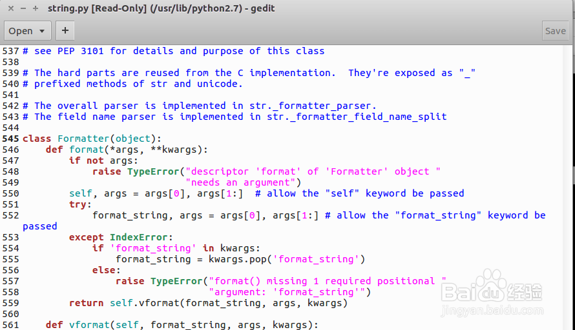The image size is (575, 330).
Task: Click 'self, args = args[0]' on line 550
Action: (130, 193)
